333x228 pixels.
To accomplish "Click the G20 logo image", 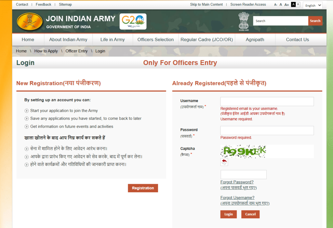I will tap(133, 21).
